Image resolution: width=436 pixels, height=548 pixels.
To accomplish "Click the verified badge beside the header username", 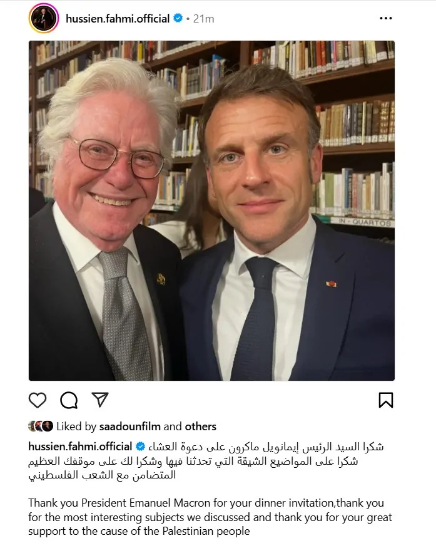I will [178, 18].
